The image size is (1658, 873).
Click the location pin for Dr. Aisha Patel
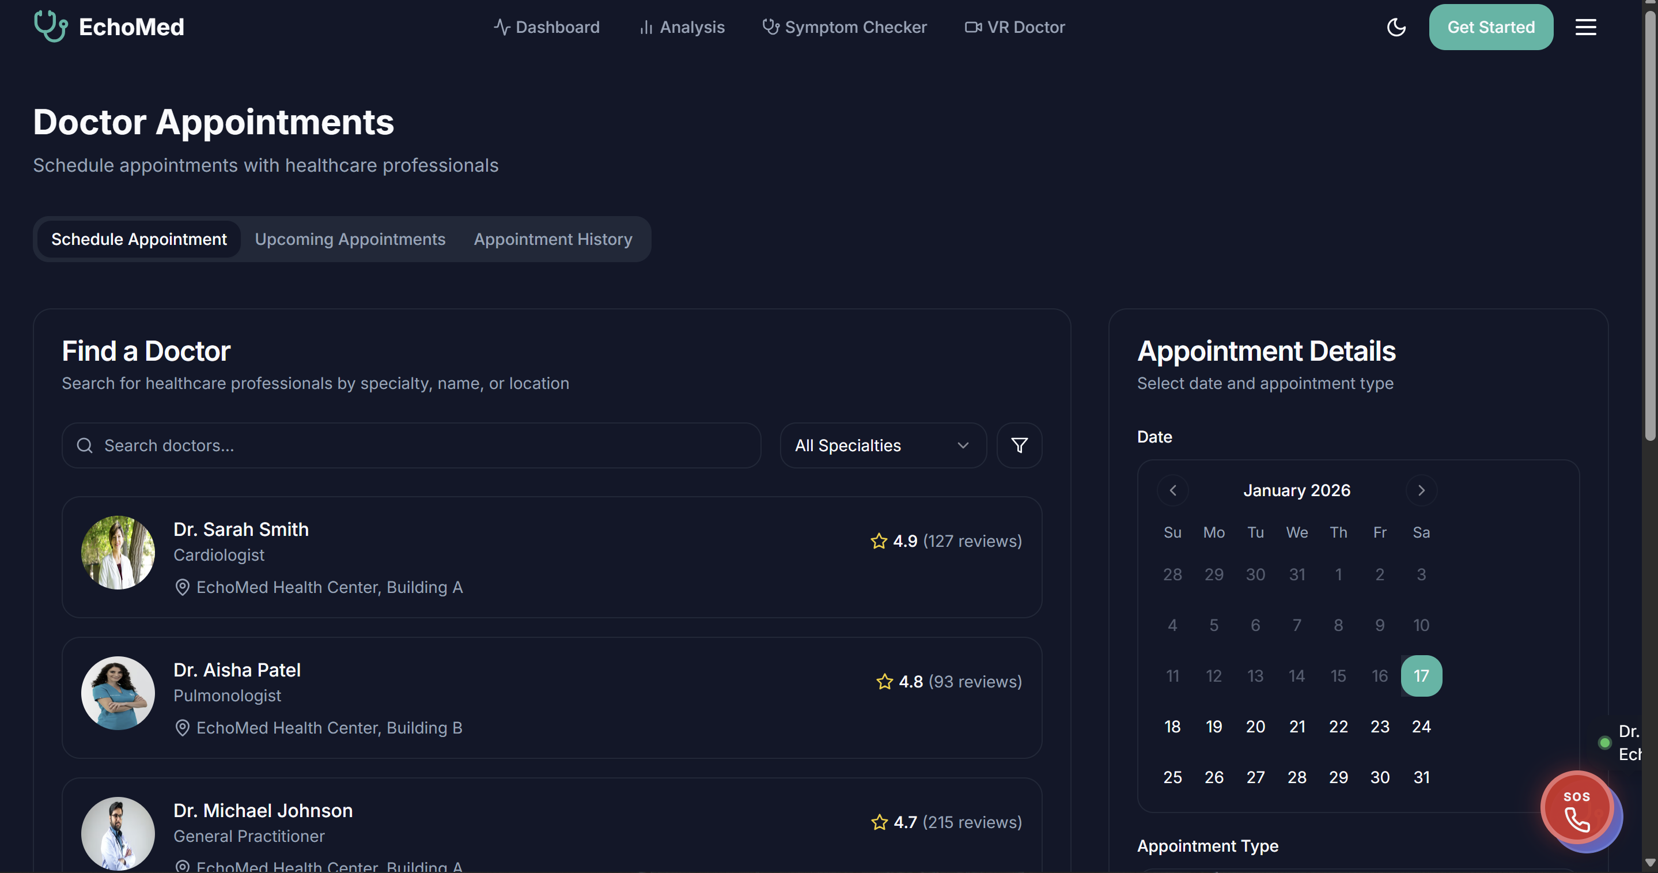(x=182, y=727)
